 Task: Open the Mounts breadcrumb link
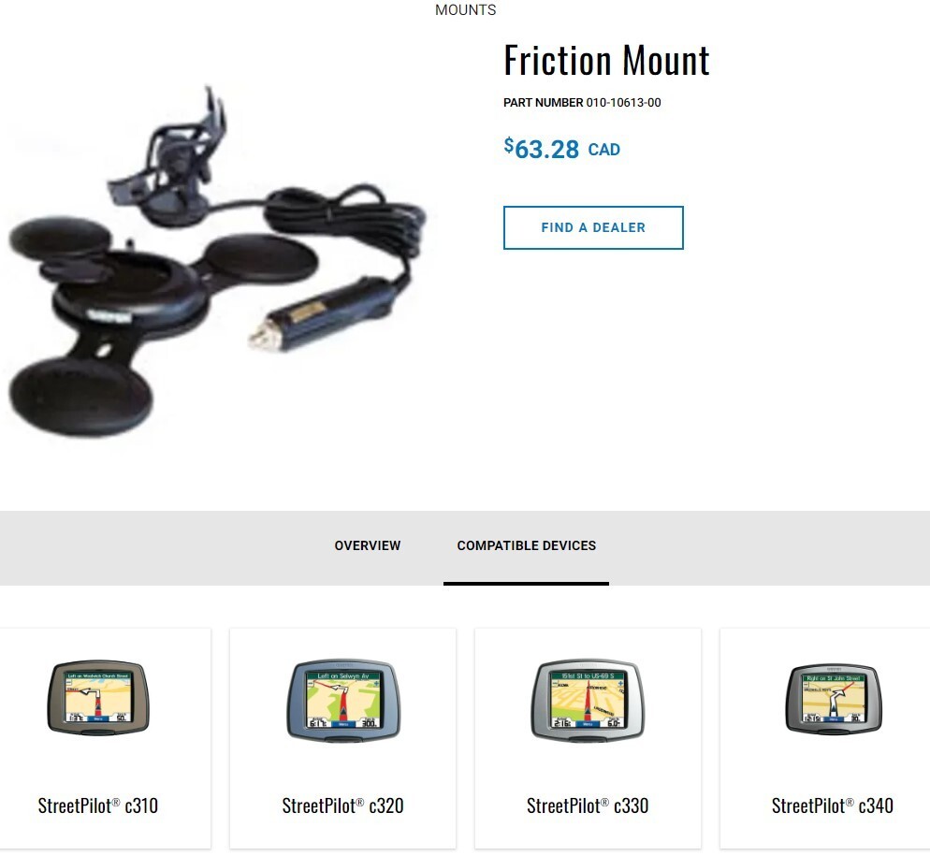466,10
